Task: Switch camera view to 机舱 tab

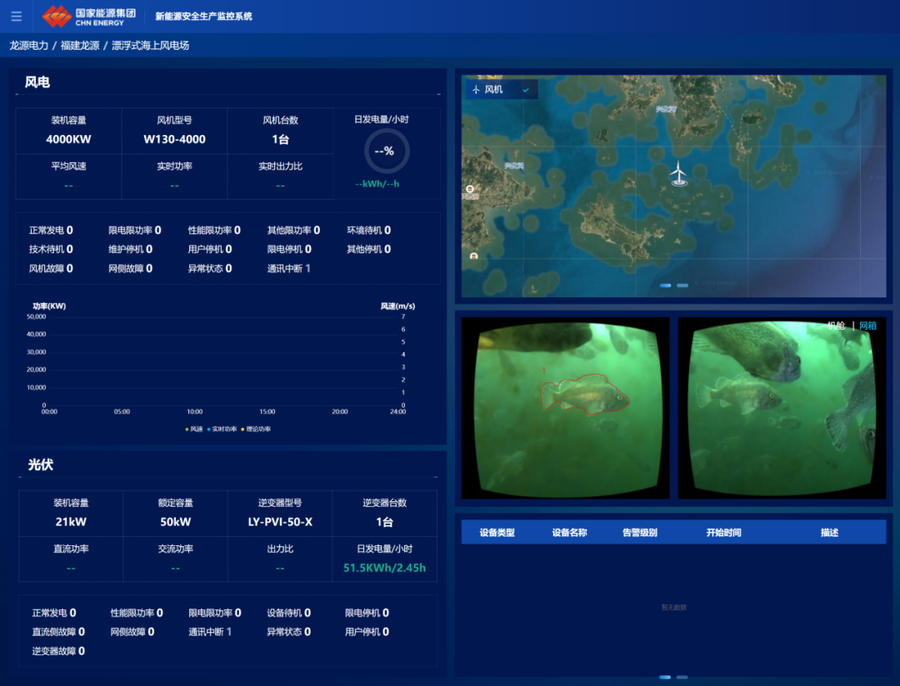Action: tap(836, 326)
